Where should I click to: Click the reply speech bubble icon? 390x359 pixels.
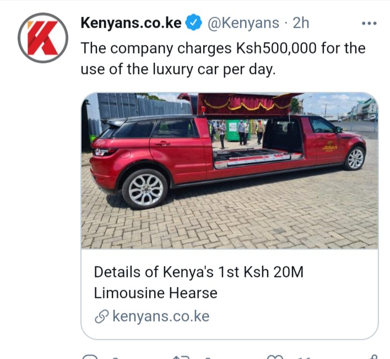(x=91, y=357)
